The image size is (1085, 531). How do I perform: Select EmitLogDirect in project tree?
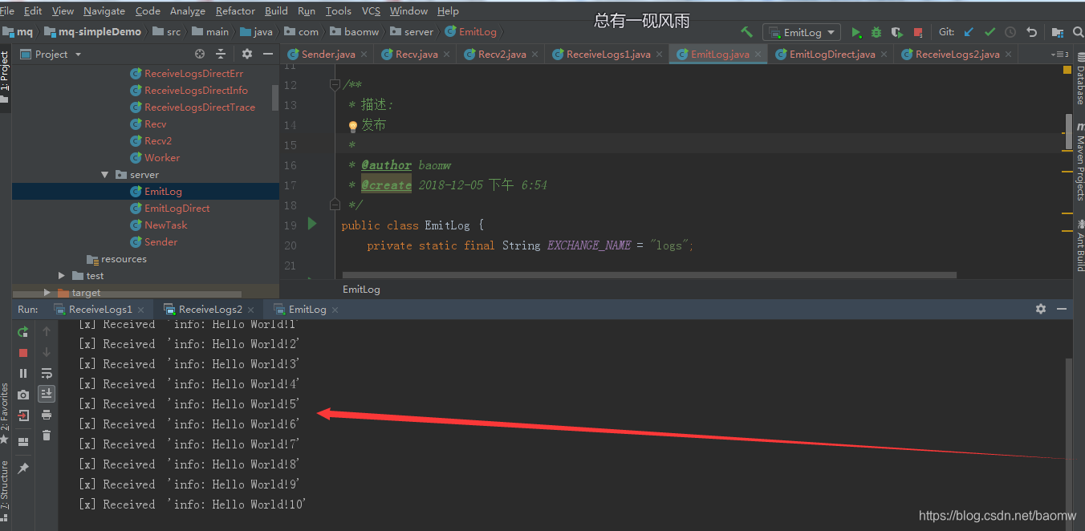pyautogui.click(x=177, y=208)
